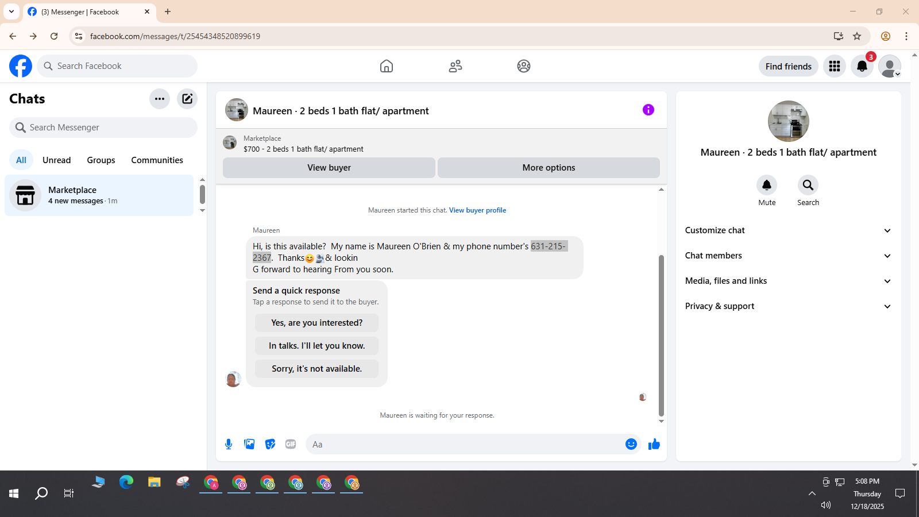The width and height of the screenshot is (919, 517).
Task: Install app icon in address bar
Action: [x=839, y=36]
